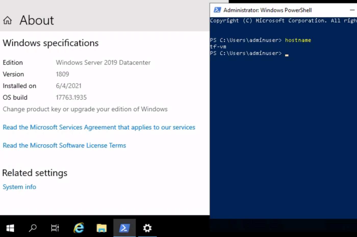Click the About page title
The width and height of the screenshot is (357, 237).
37,20
